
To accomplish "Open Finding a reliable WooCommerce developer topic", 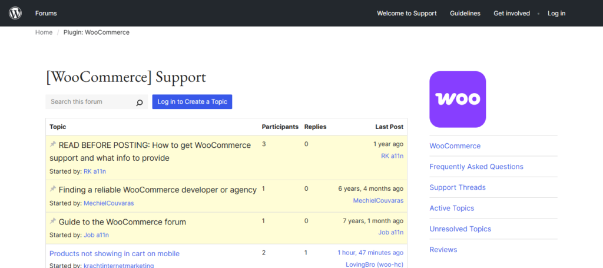I will point(157,190).
